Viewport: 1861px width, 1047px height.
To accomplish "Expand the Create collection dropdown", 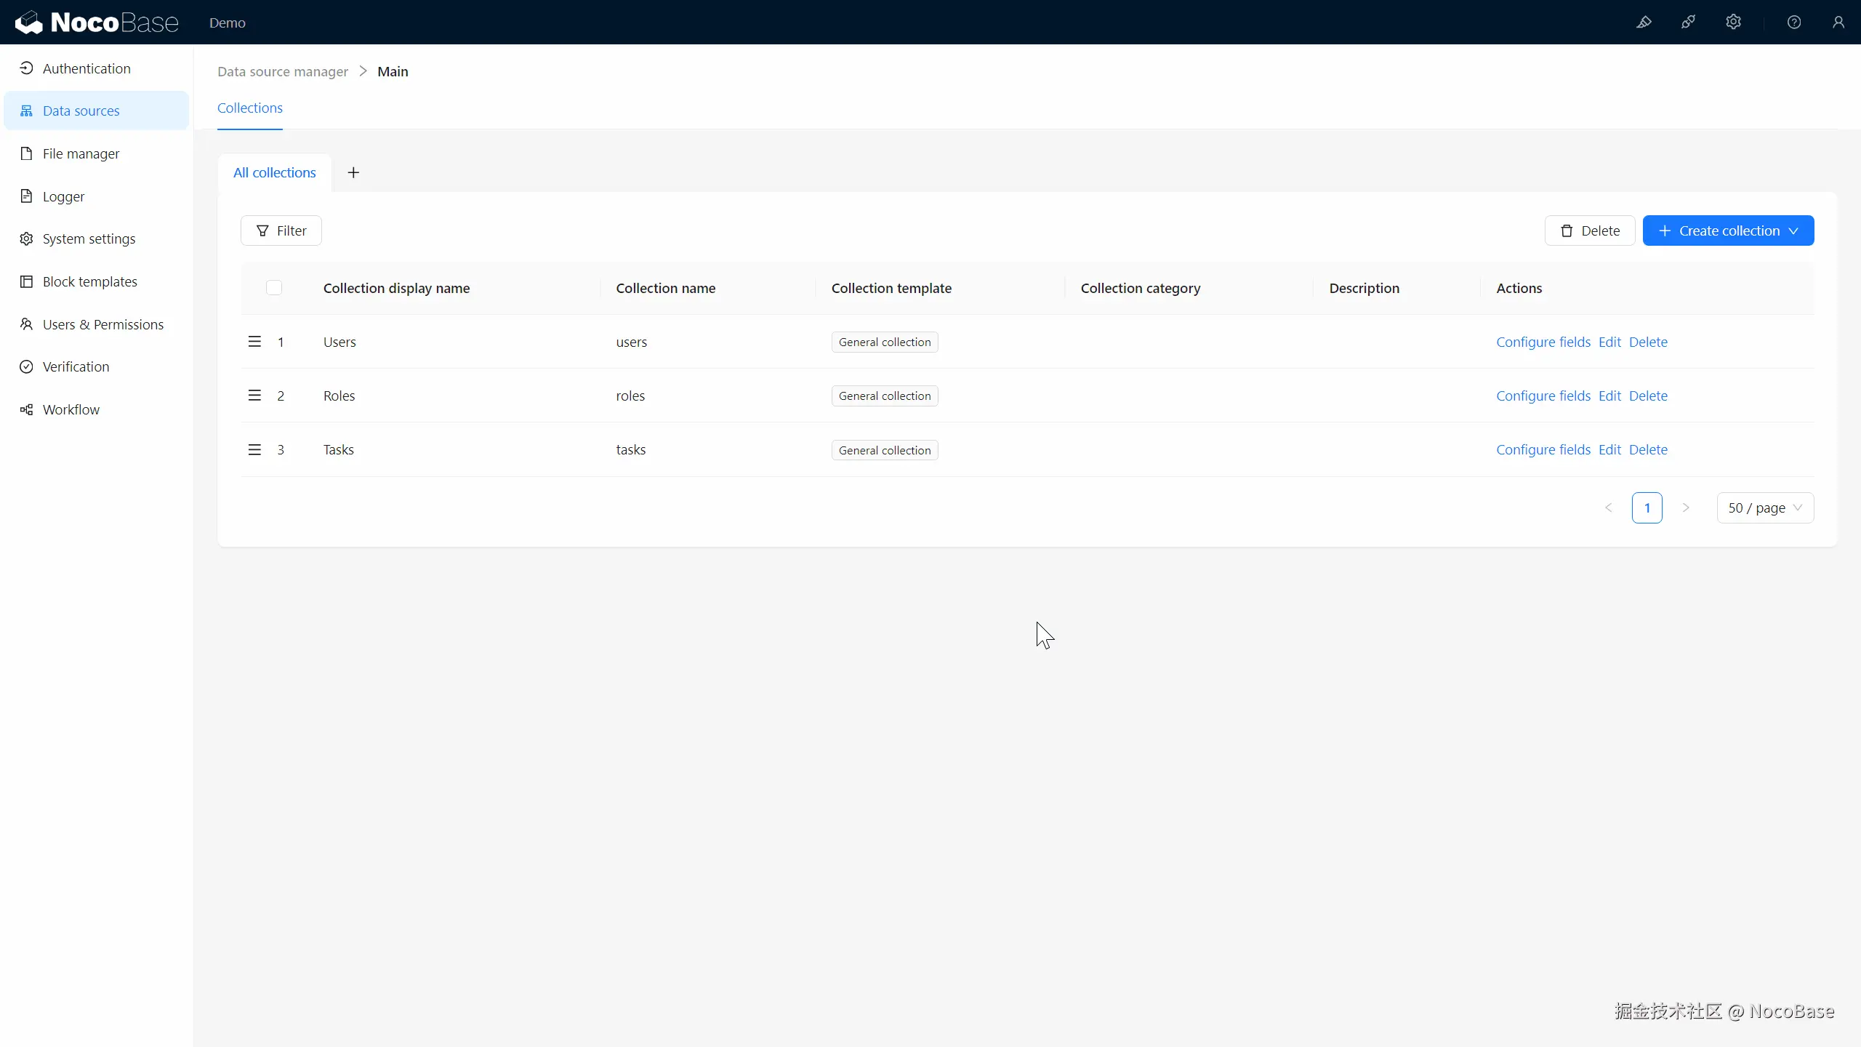I will pyautogui.click(x=1728, y=230).
